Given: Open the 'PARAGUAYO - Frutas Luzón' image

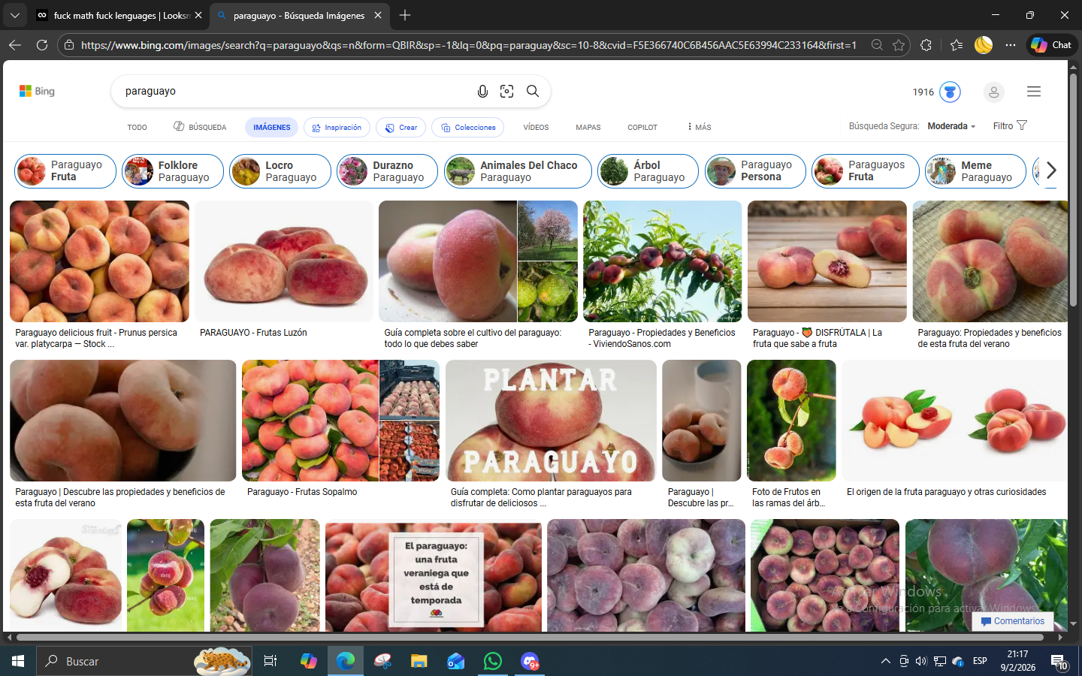Looking at the screenshot, I should (284, 261).
